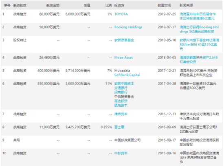Select the 新闻来源 column header

pos(186,5)
